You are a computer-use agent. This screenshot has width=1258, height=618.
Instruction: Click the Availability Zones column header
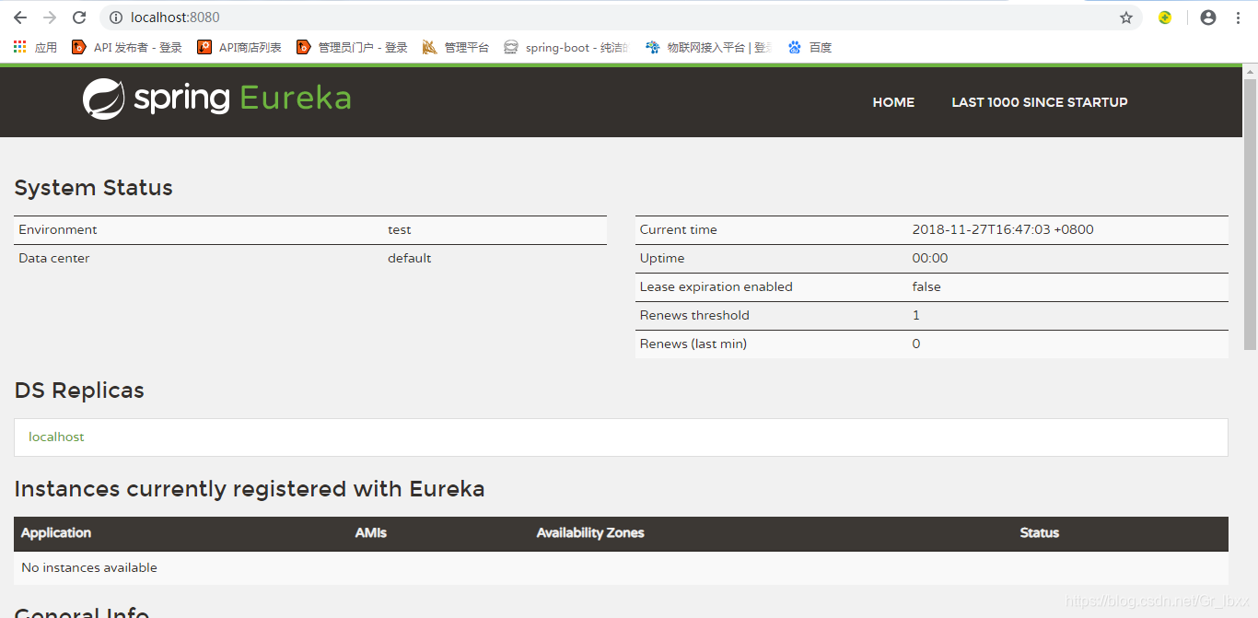[590, 532]
